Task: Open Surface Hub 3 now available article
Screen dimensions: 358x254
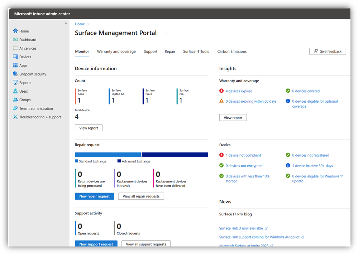Action: click(241, 228)
